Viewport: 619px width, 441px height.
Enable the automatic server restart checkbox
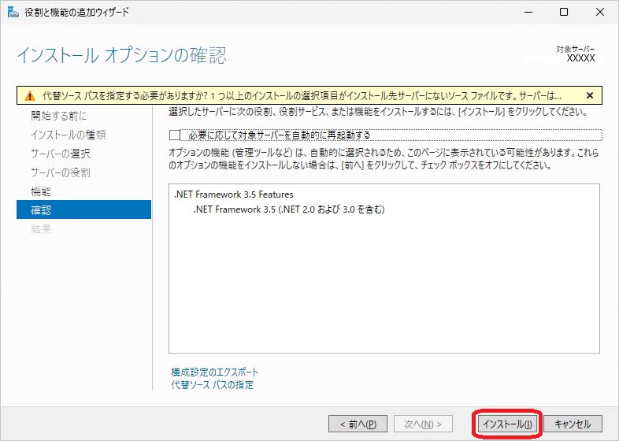click(x=176, y=135)
